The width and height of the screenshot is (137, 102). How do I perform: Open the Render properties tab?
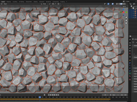(x=130, y=43)
